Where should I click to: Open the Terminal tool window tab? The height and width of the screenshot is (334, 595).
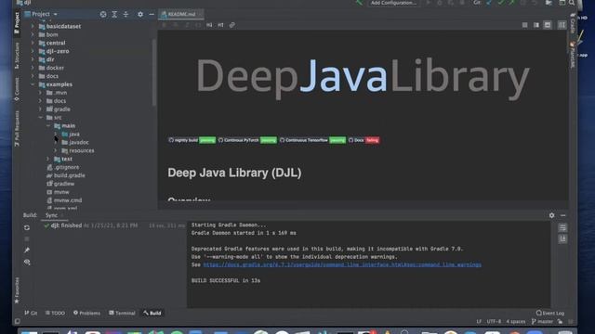pyautogui.click(x=122, y=314)
